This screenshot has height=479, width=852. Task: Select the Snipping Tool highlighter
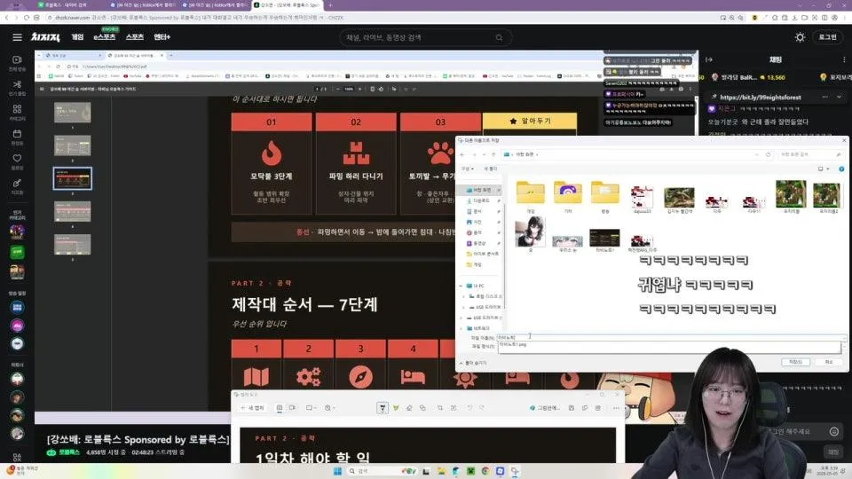pyautogui.click(x=396, y=408)
